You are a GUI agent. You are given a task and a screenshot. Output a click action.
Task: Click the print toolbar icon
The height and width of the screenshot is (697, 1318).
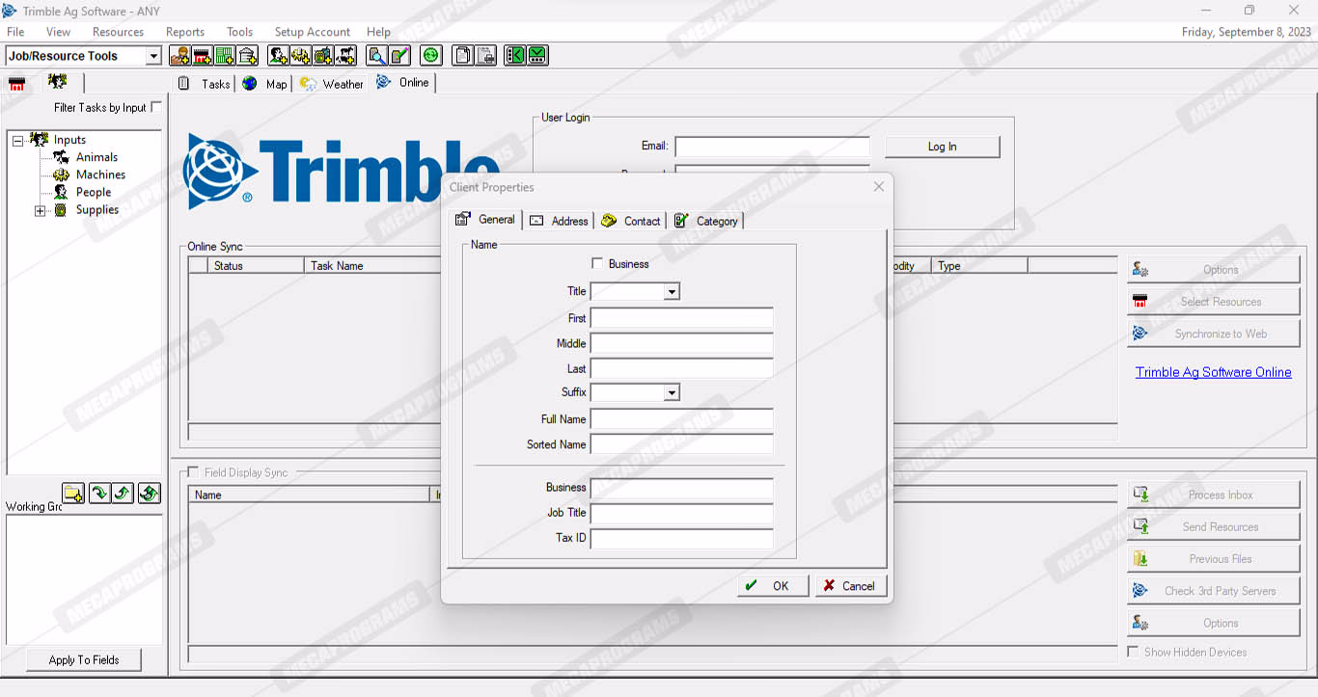(485, 56)
